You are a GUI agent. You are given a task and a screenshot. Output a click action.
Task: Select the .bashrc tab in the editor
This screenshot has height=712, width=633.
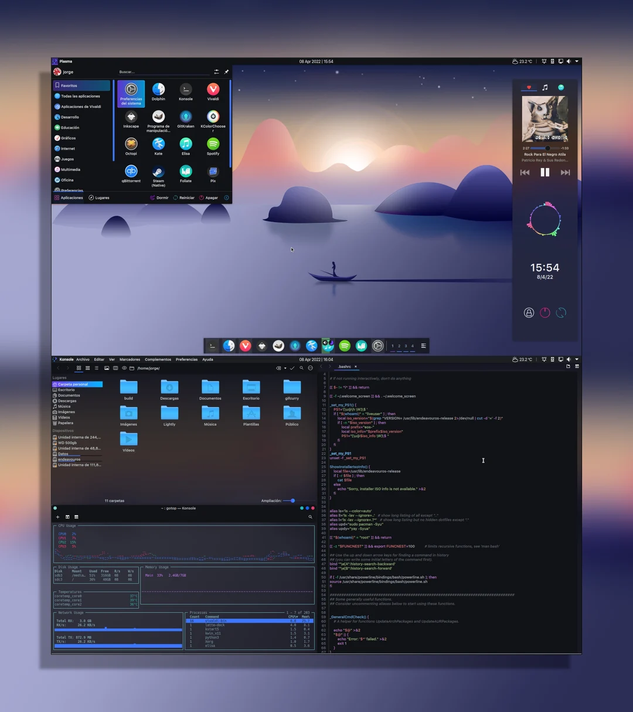[x=345, y=366]
